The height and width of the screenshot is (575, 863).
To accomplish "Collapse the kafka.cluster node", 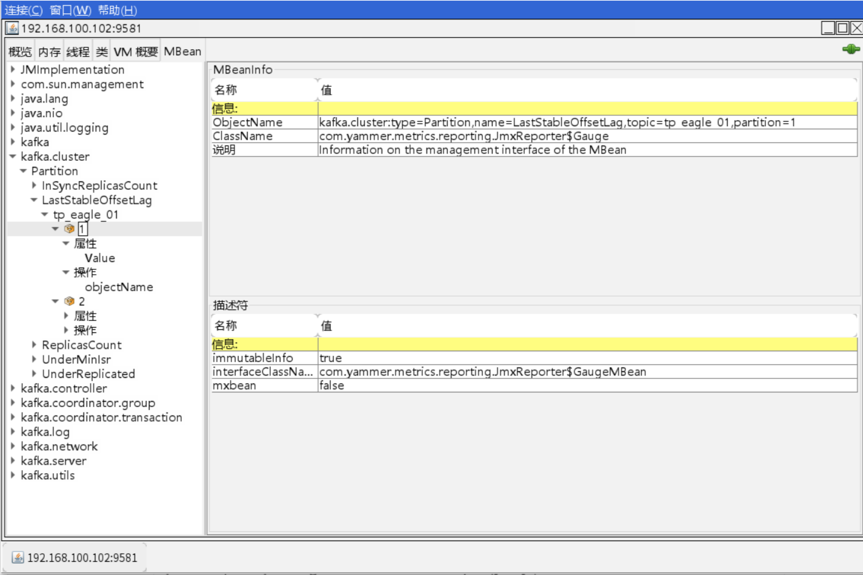I will pos(13,156).
